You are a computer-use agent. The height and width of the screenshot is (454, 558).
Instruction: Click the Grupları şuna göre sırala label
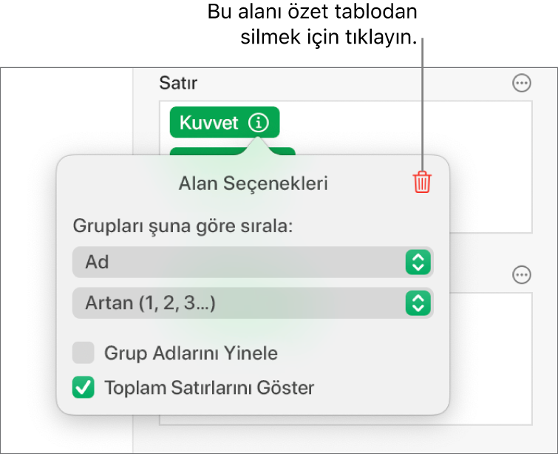coord(183,226)
